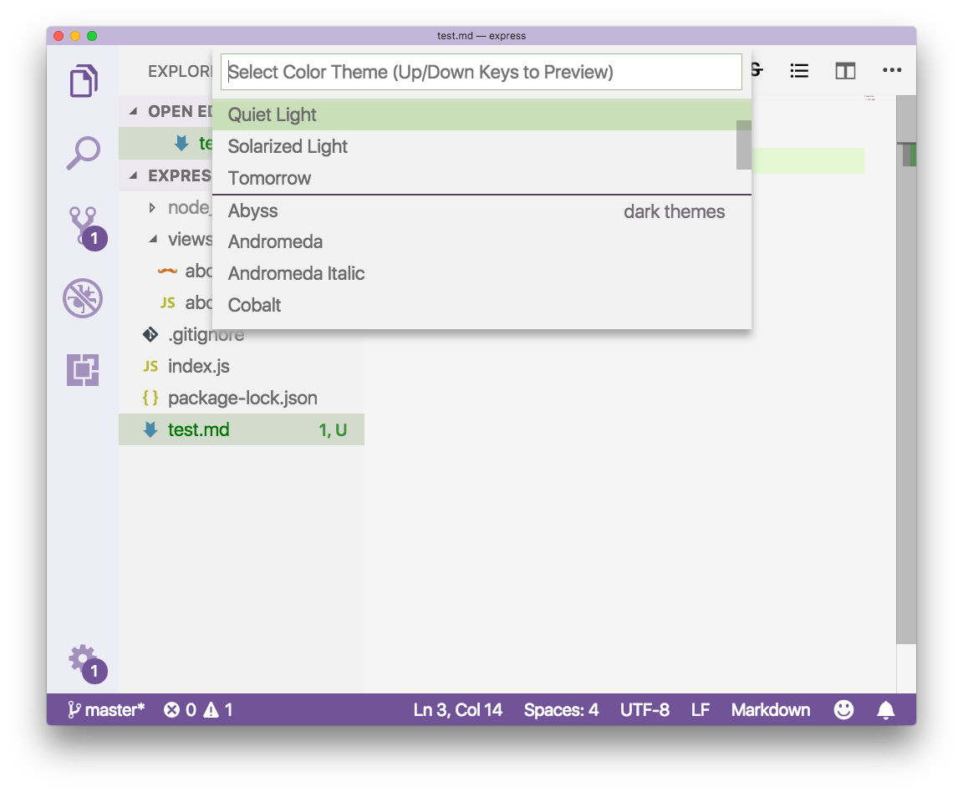The height and width of the screenshot is (792, 963).
Task: Click the Split Editor icon
Action: click(x=845, y=71)
